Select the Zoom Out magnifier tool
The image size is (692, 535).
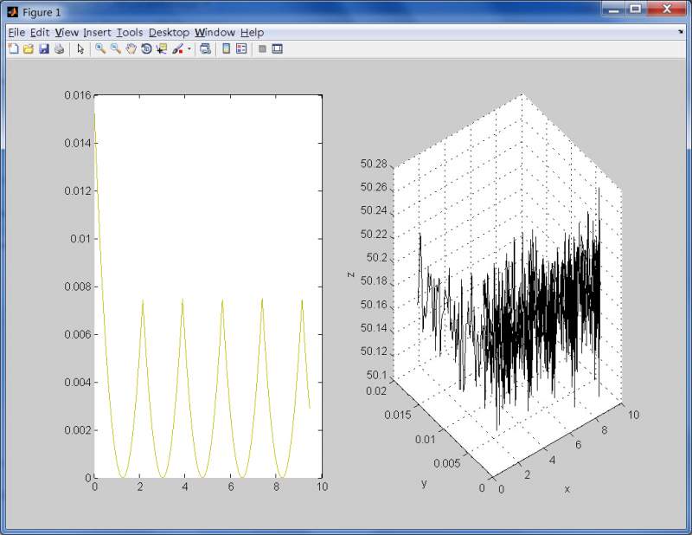coord(116,49)
